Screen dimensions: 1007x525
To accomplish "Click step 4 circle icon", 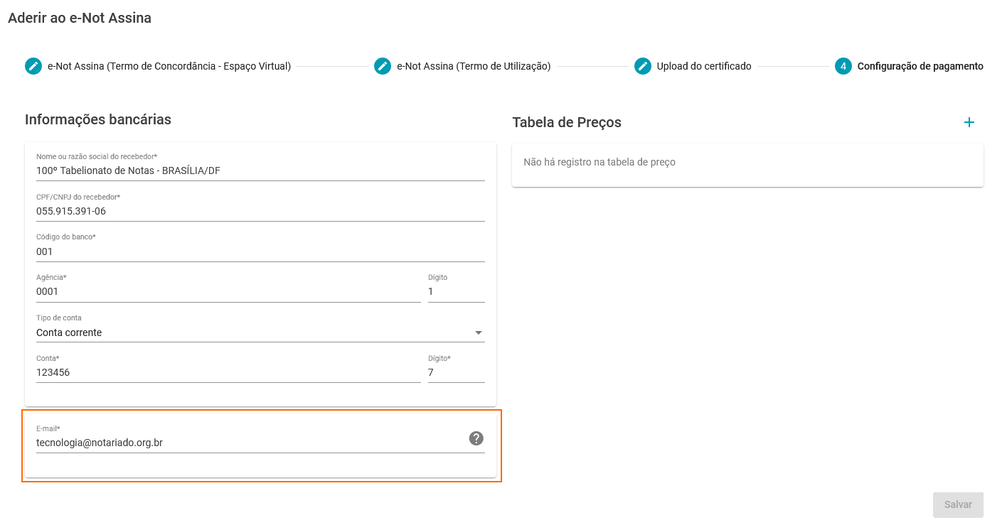I will click(843, 66).
